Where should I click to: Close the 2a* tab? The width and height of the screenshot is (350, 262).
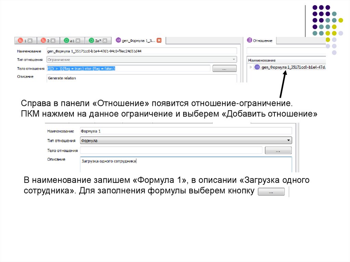(x=105, y=41)
